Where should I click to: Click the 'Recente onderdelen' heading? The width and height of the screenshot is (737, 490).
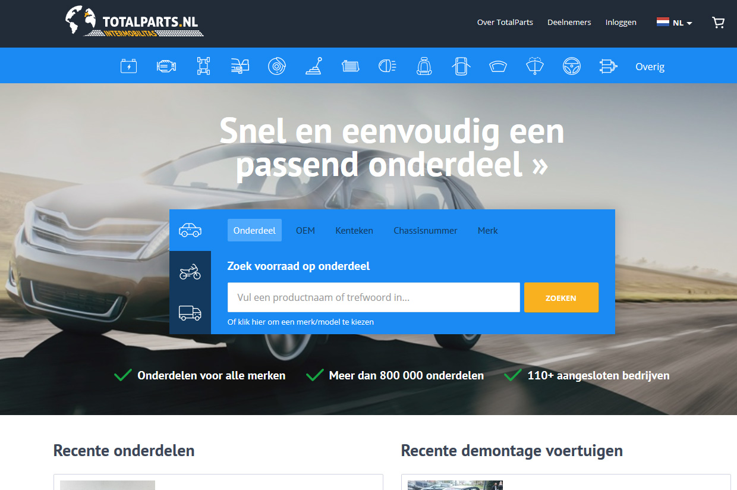124,451
